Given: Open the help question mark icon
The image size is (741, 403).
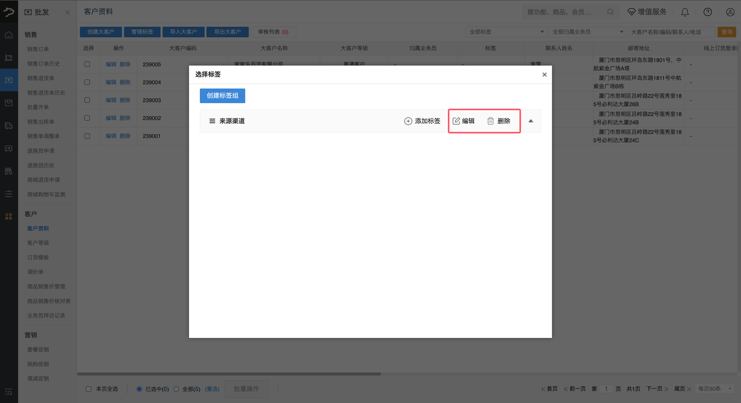Looking at the screenshot, I should click(707, 12).
